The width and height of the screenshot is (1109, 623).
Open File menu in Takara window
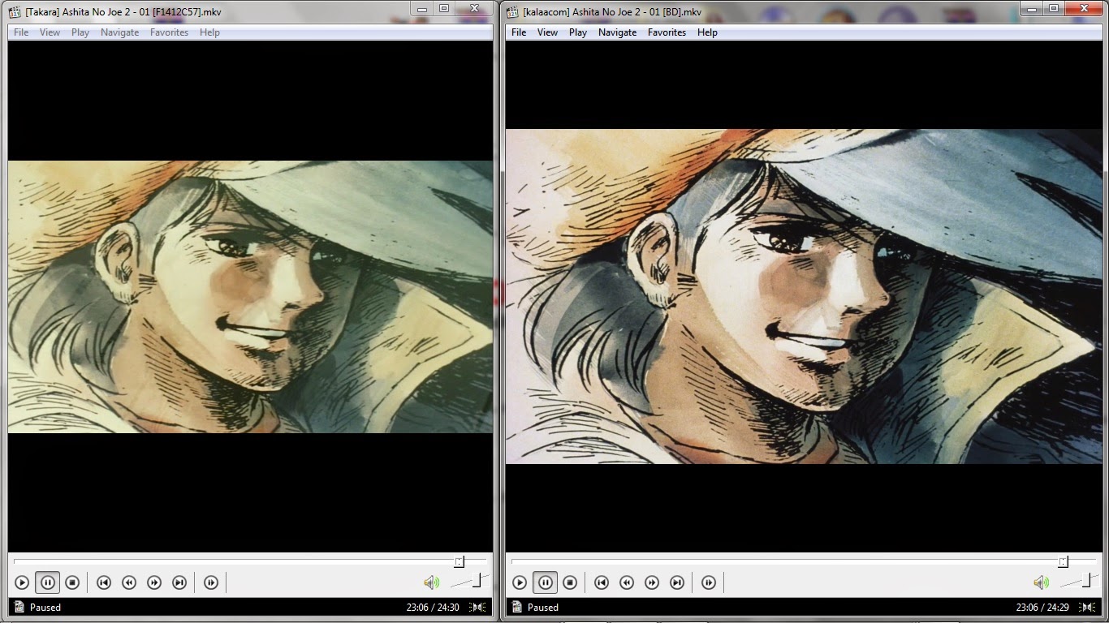21,32
